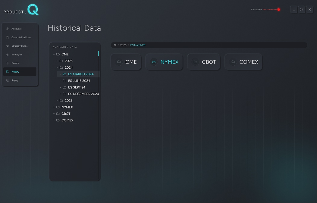Click folder icon beside 2024 in tree
Image resolution: width=317 pixels, height=203 pixels.
pos(61,67)
